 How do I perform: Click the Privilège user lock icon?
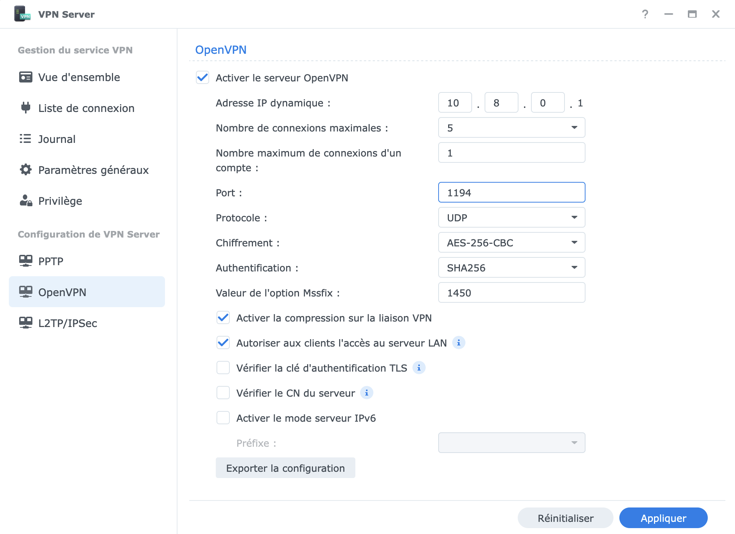[x=25, y=201]
